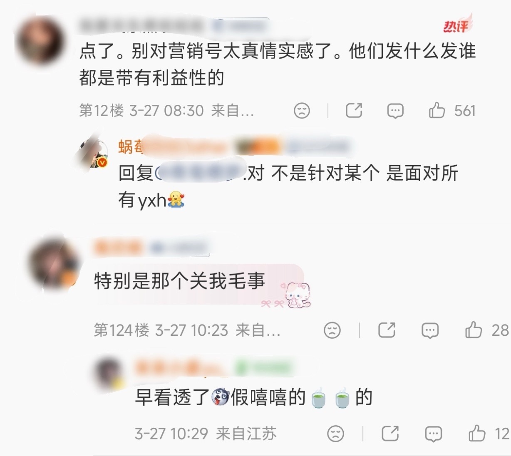This screenshot has width=511, height=456.
Task: Open reply bubble on floor 12 comment
Action: click(395, 111)
